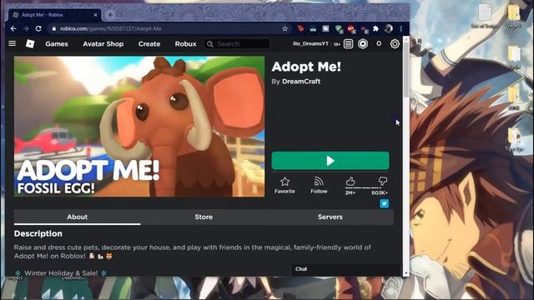This screenshot has width=534, height=300.
Task: Open the Chat panel bar
Action: [345, 269]
